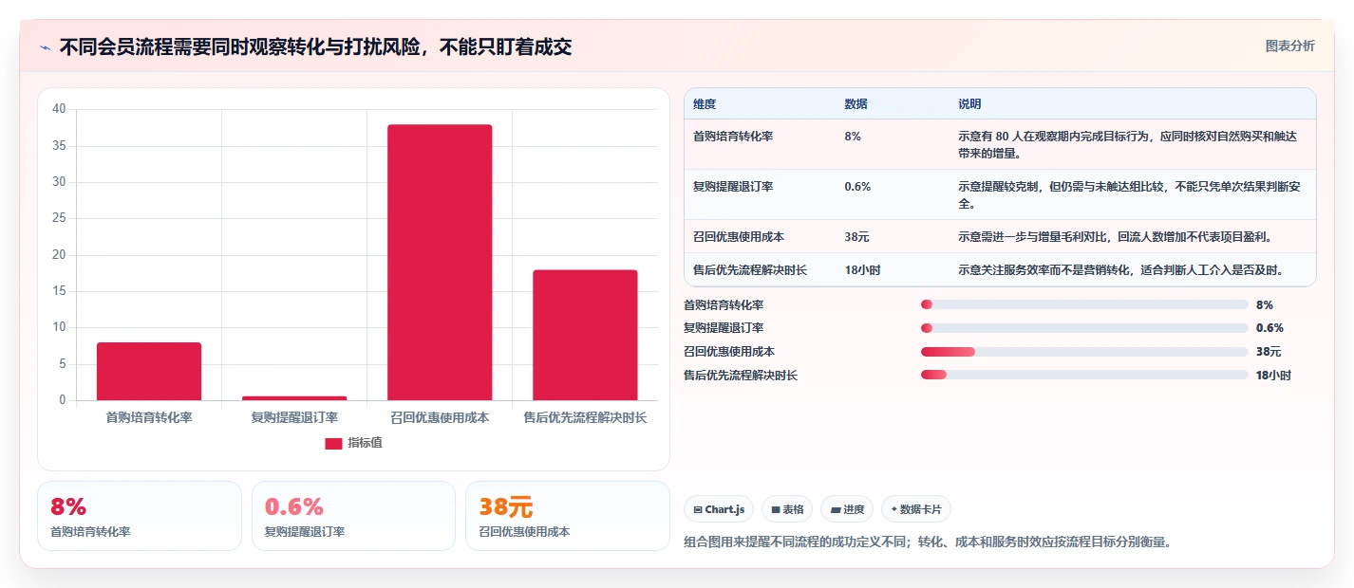Open the 0.6% 复购提醒退订率 data card
The height and width of the screenshot is (588, 1354).
tap(353, 516)
